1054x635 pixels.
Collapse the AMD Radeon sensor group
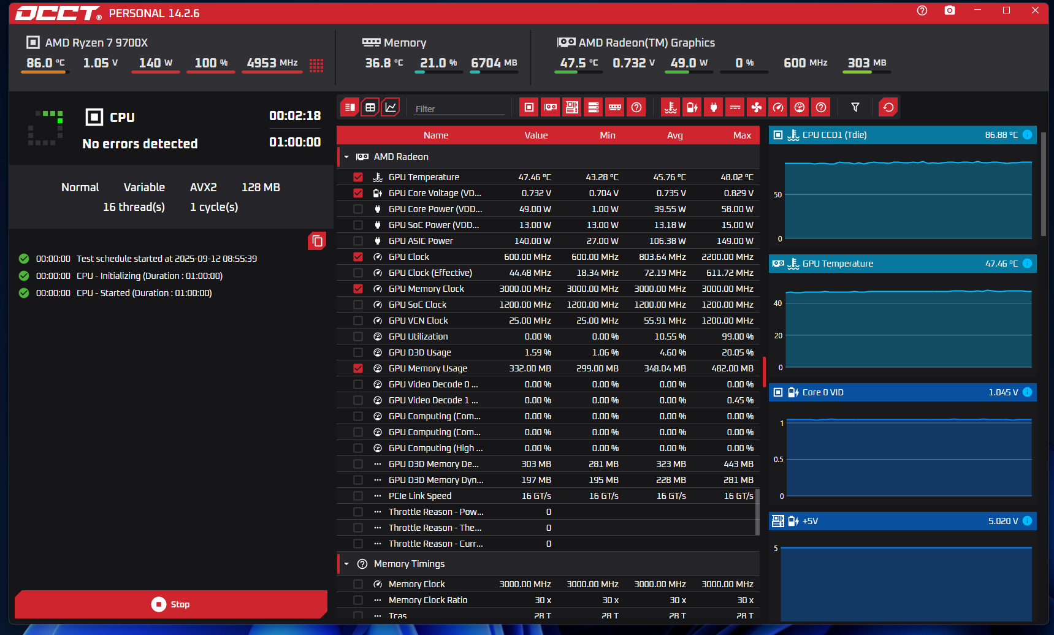coord(346,157)
